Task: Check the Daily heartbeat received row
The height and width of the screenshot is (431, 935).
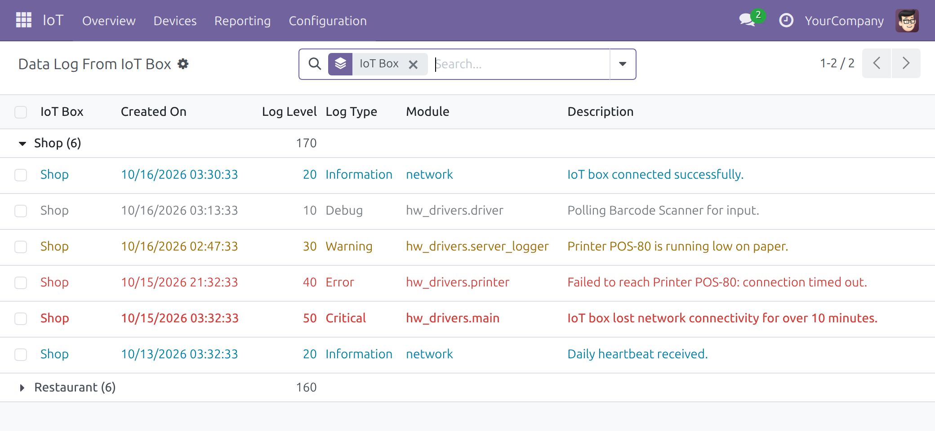Action: tap(21, 354)
